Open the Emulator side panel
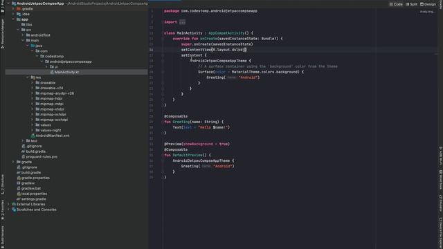 440,203
